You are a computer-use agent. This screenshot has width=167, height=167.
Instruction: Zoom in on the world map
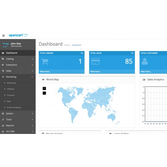[x=44, y=89]
